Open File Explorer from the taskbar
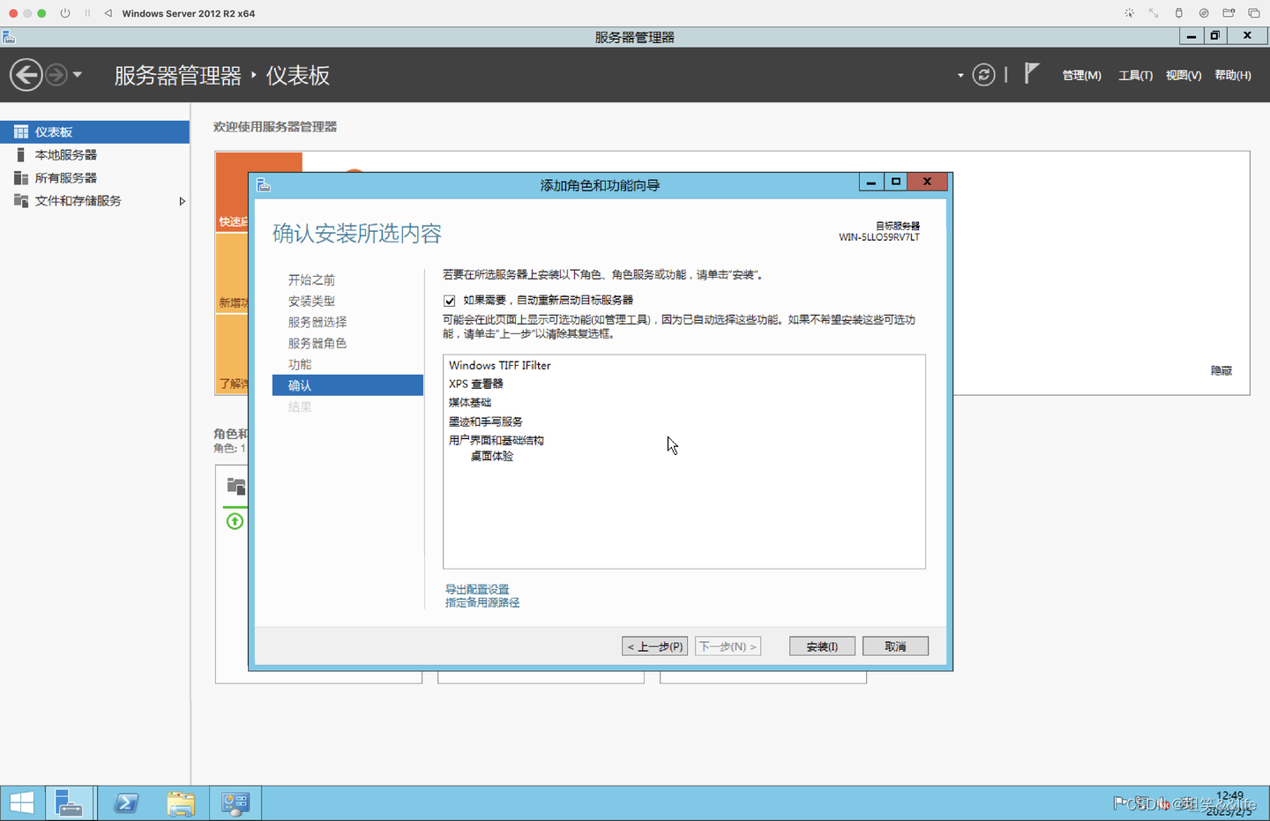This screenshot has height=821, width=1270. 181,803
